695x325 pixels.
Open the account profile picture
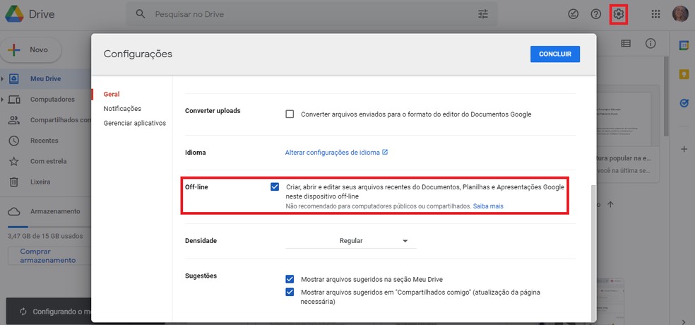(x=680, y=14)
